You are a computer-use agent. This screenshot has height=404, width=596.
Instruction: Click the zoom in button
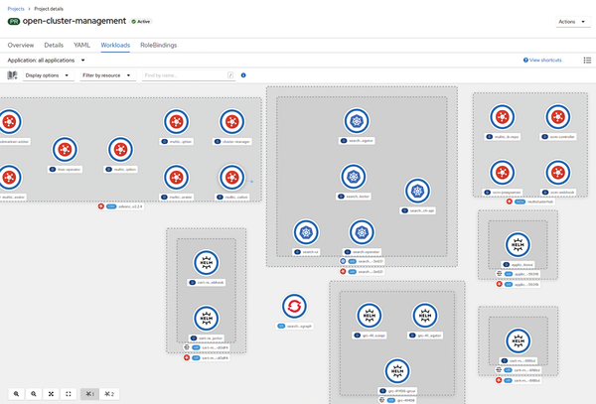[x=16, y=394]
